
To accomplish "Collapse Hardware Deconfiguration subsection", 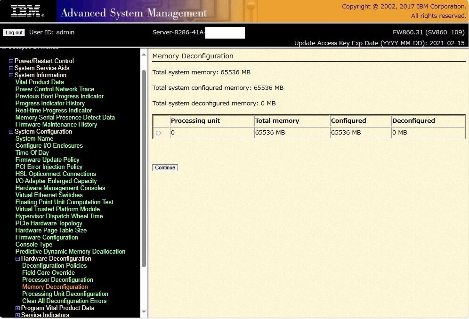I will click(17, 259).
